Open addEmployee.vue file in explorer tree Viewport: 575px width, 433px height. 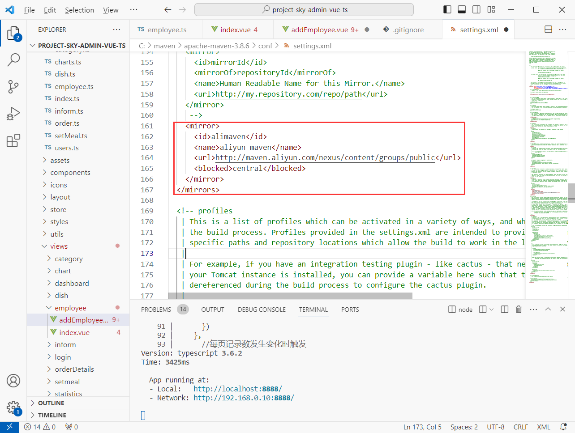pos(78,320)
